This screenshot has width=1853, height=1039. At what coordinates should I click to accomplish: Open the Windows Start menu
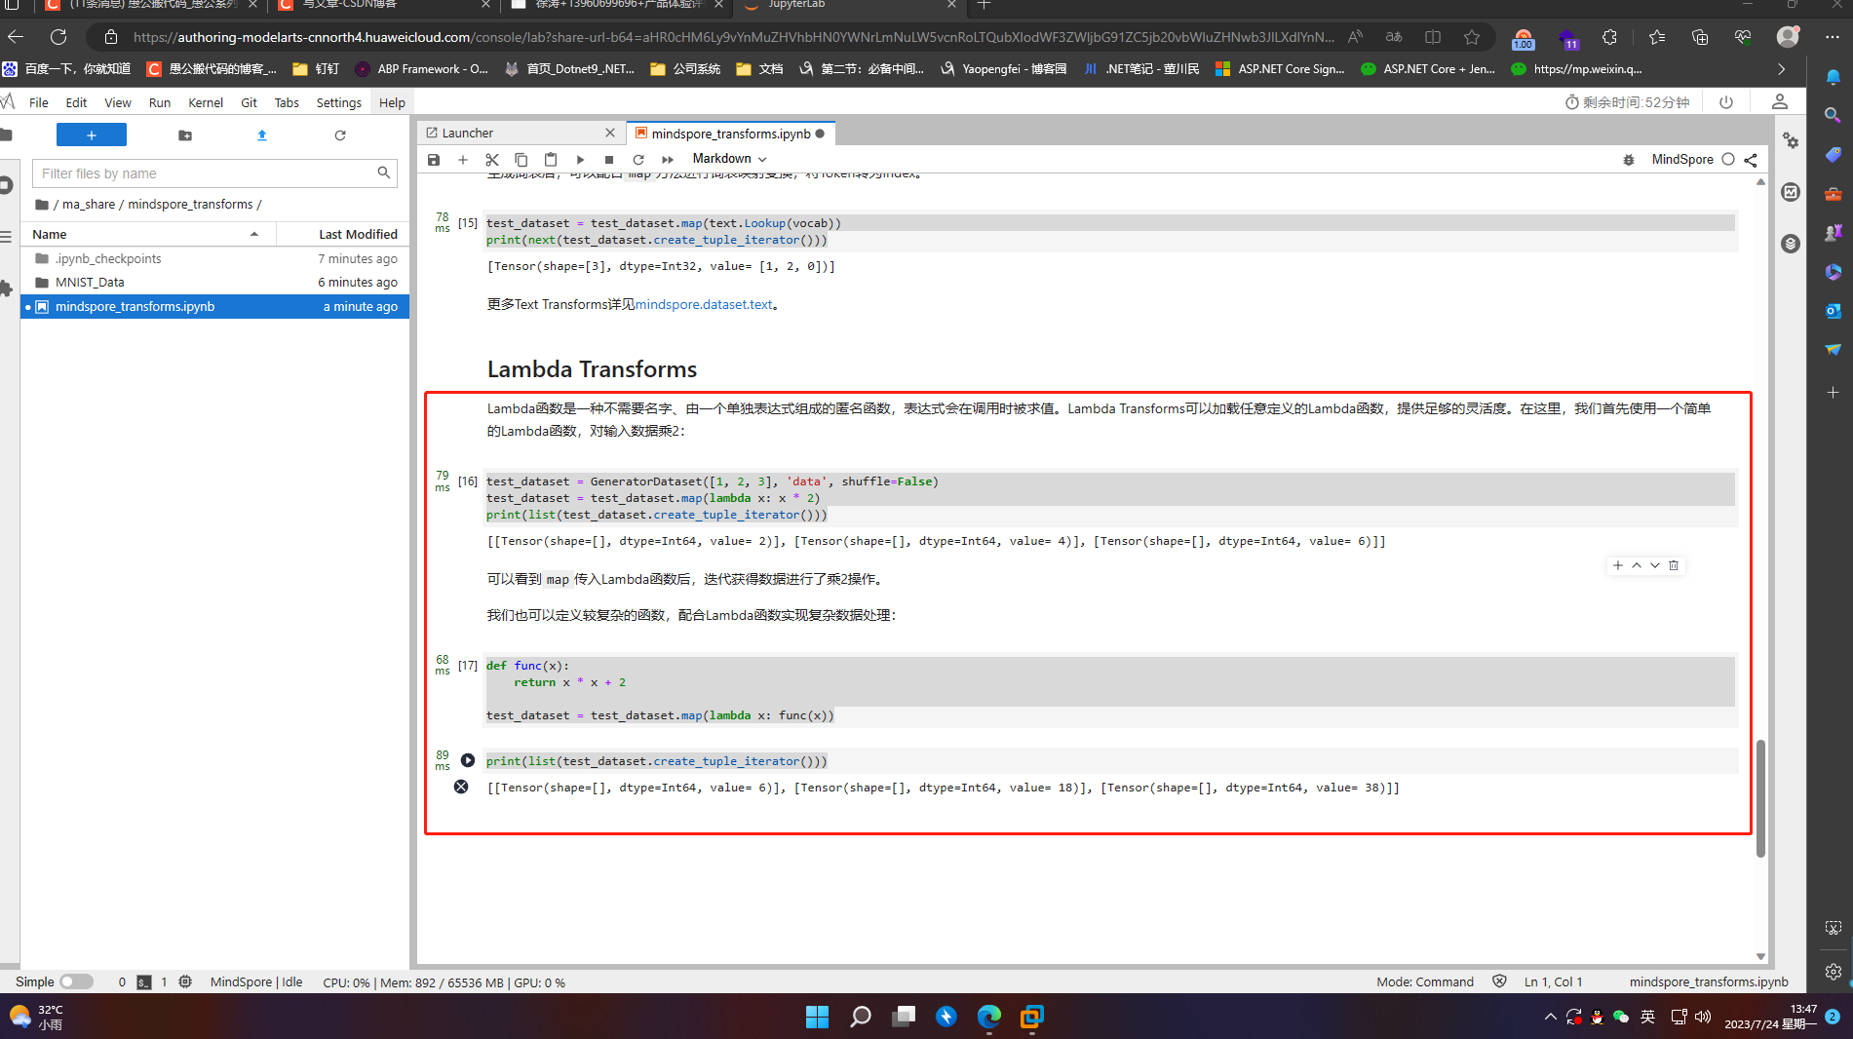817,1017
